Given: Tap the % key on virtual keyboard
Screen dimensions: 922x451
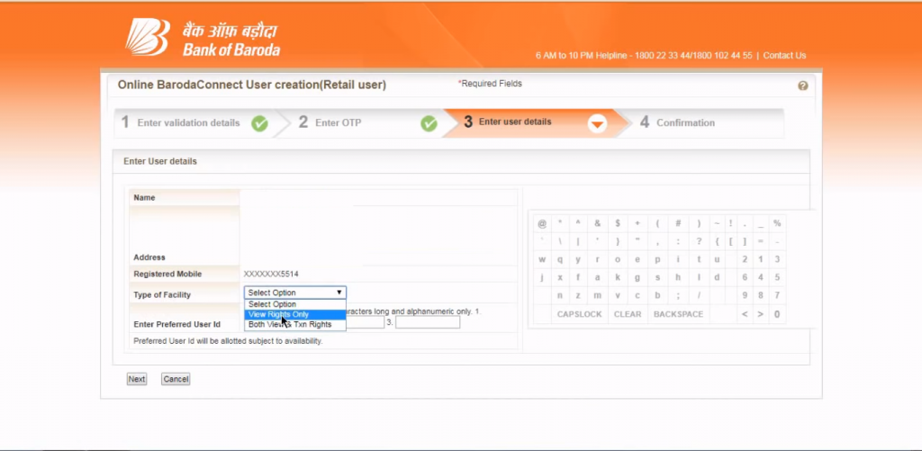Looking at the screenshot, I should click(777, 223).
